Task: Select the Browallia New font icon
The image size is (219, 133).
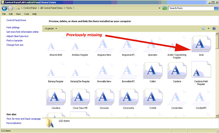Action: [104, 70]
